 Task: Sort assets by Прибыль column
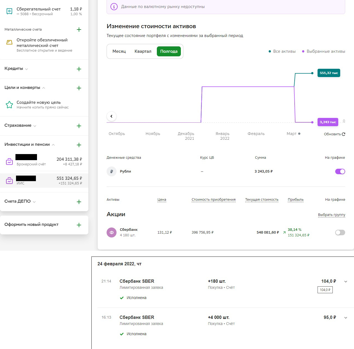pyautogui.click(x=295, y=200)
